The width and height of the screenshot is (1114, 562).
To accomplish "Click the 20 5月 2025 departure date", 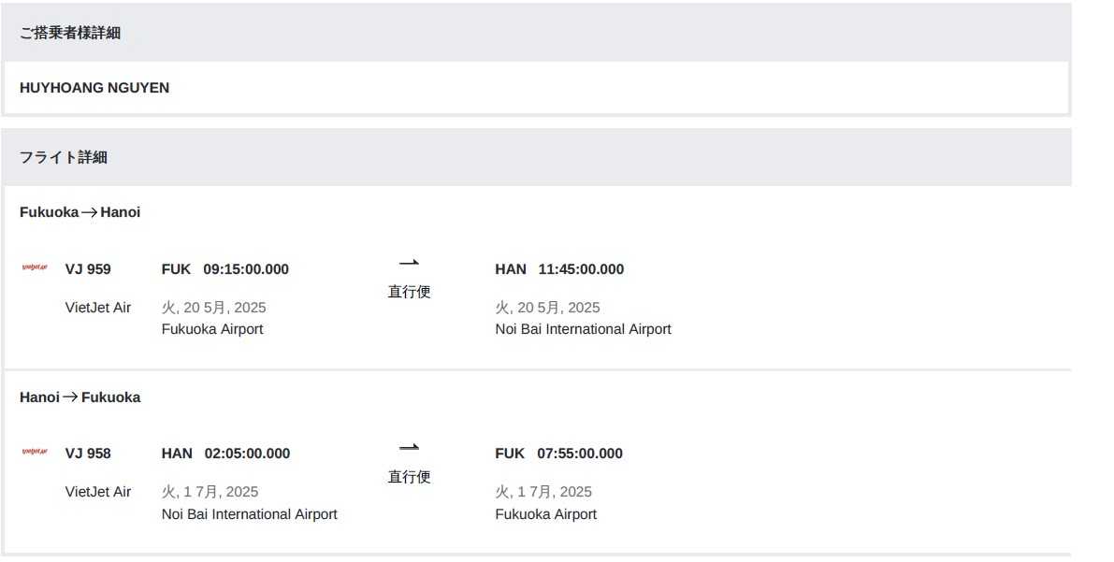I will 214,308.
